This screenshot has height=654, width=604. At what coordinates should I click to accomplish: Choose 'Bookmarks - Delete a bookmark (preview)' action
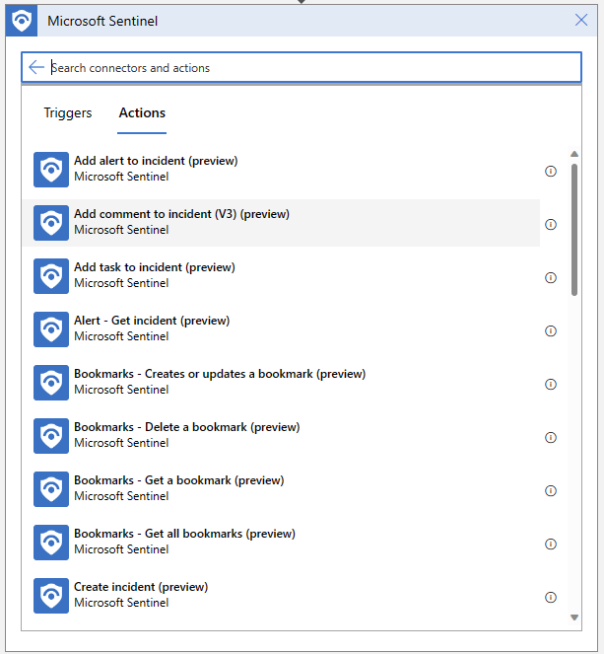(281, 436)
